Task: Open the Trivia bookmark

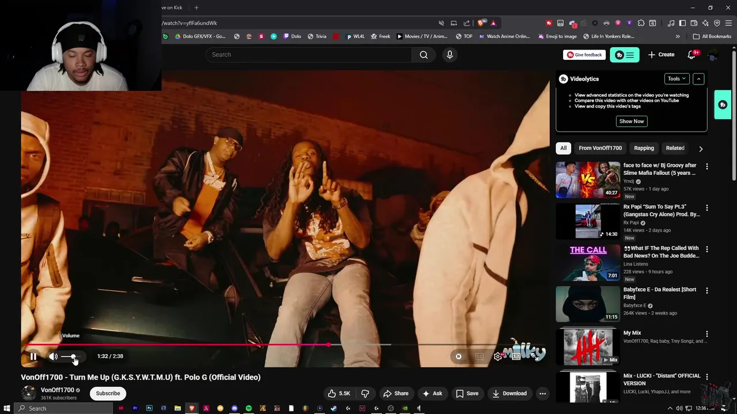Action: tap(317, 36)
